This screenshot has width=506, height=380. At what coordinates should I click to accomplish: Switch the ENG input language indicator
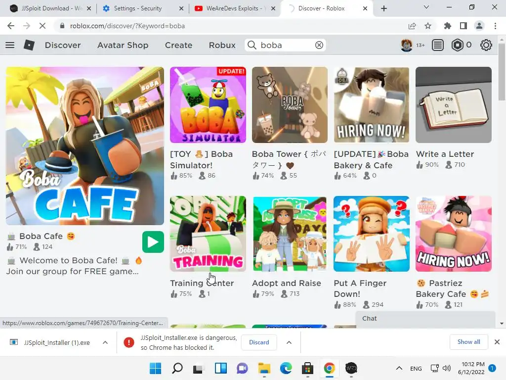416,368
